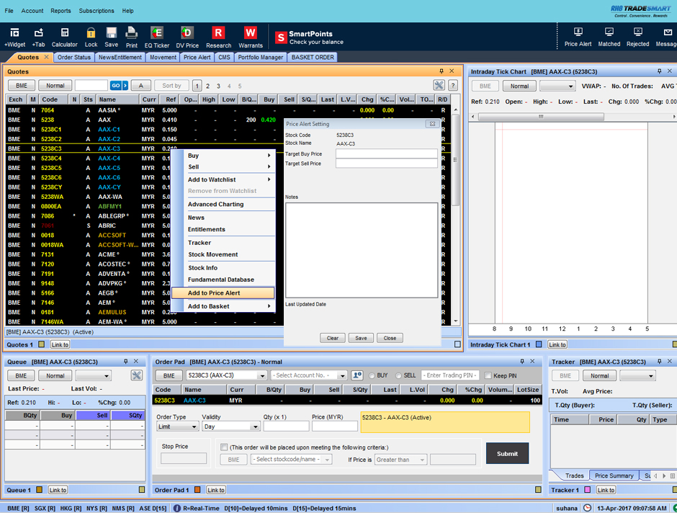Pin the Quotes panel
Screen dimensions: 677x513
pyautogui.click(x=441, y=71)
